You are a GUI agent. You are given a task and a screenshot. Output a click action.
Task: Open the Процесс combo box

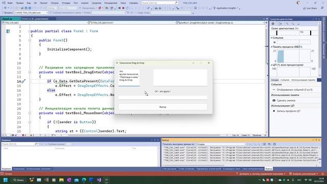(x=31, y=13)
